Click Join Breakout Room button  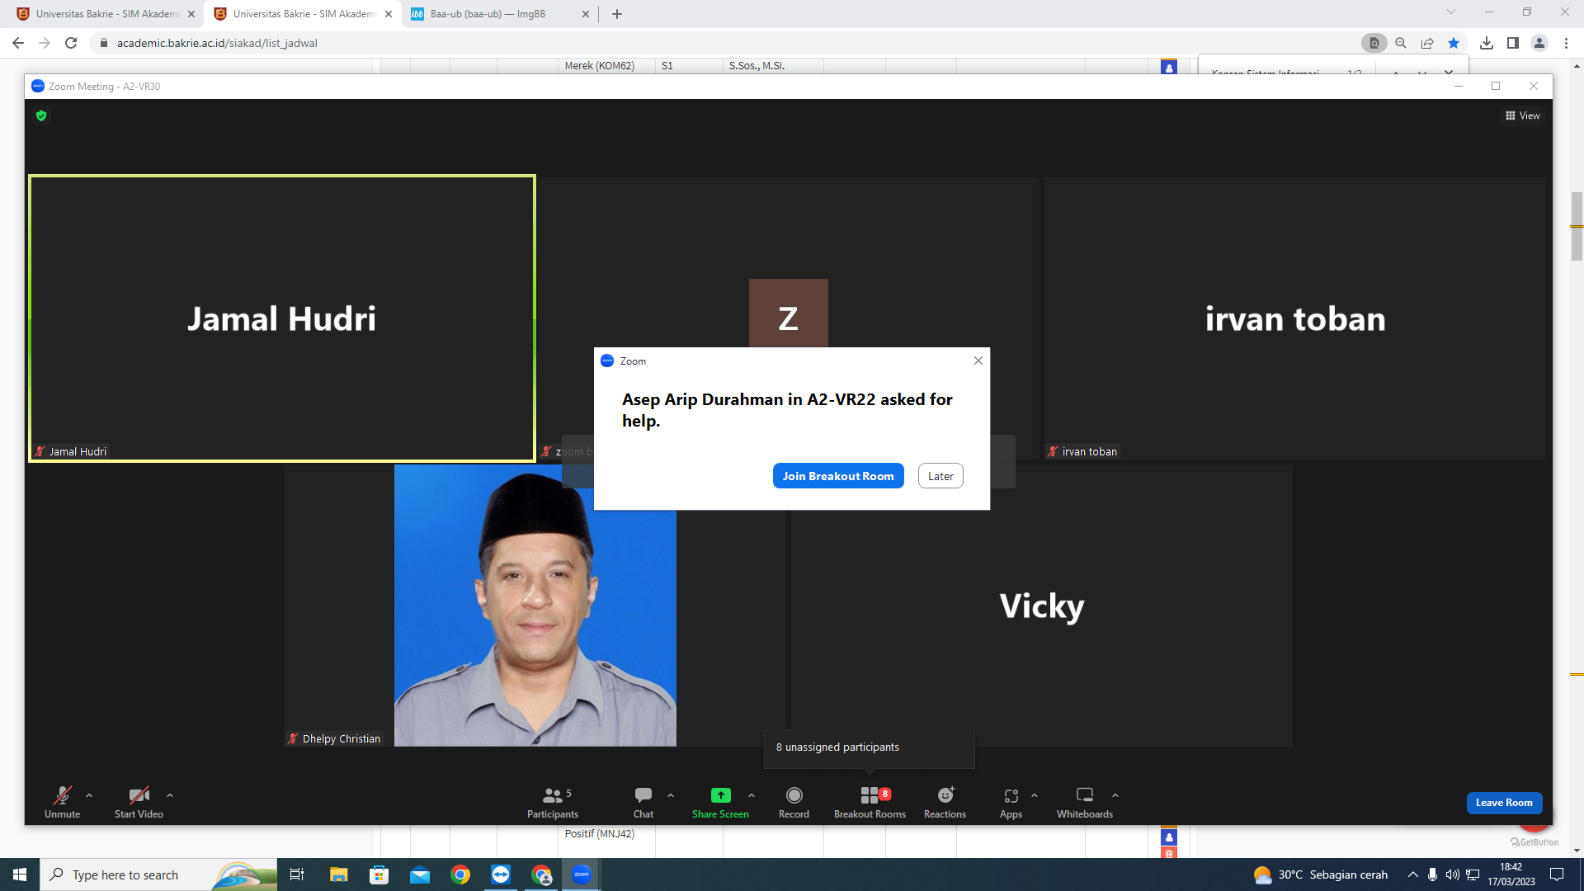pyautogui.click(x=838, y=476)
